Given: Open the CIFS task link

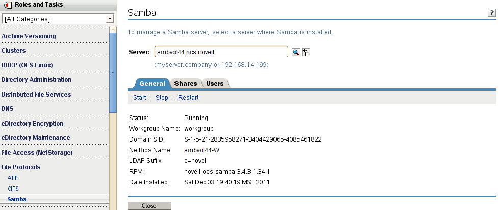Looking at the screenshot, I should 13,189.
